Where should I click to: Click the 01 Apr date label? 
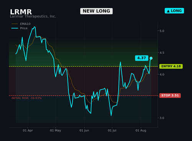28,131
